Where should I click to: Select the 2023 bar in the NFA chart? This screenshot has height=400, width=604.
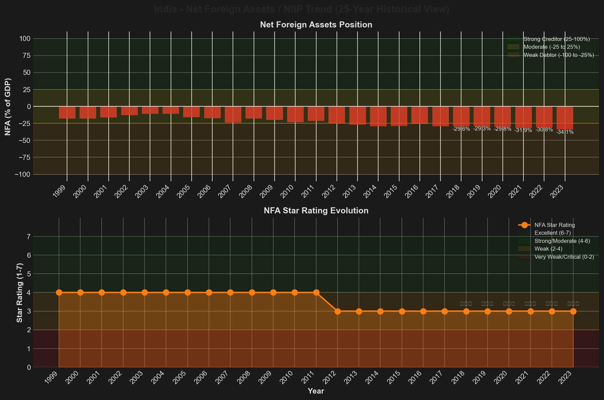pyautogui.click(x=565, y=118)
